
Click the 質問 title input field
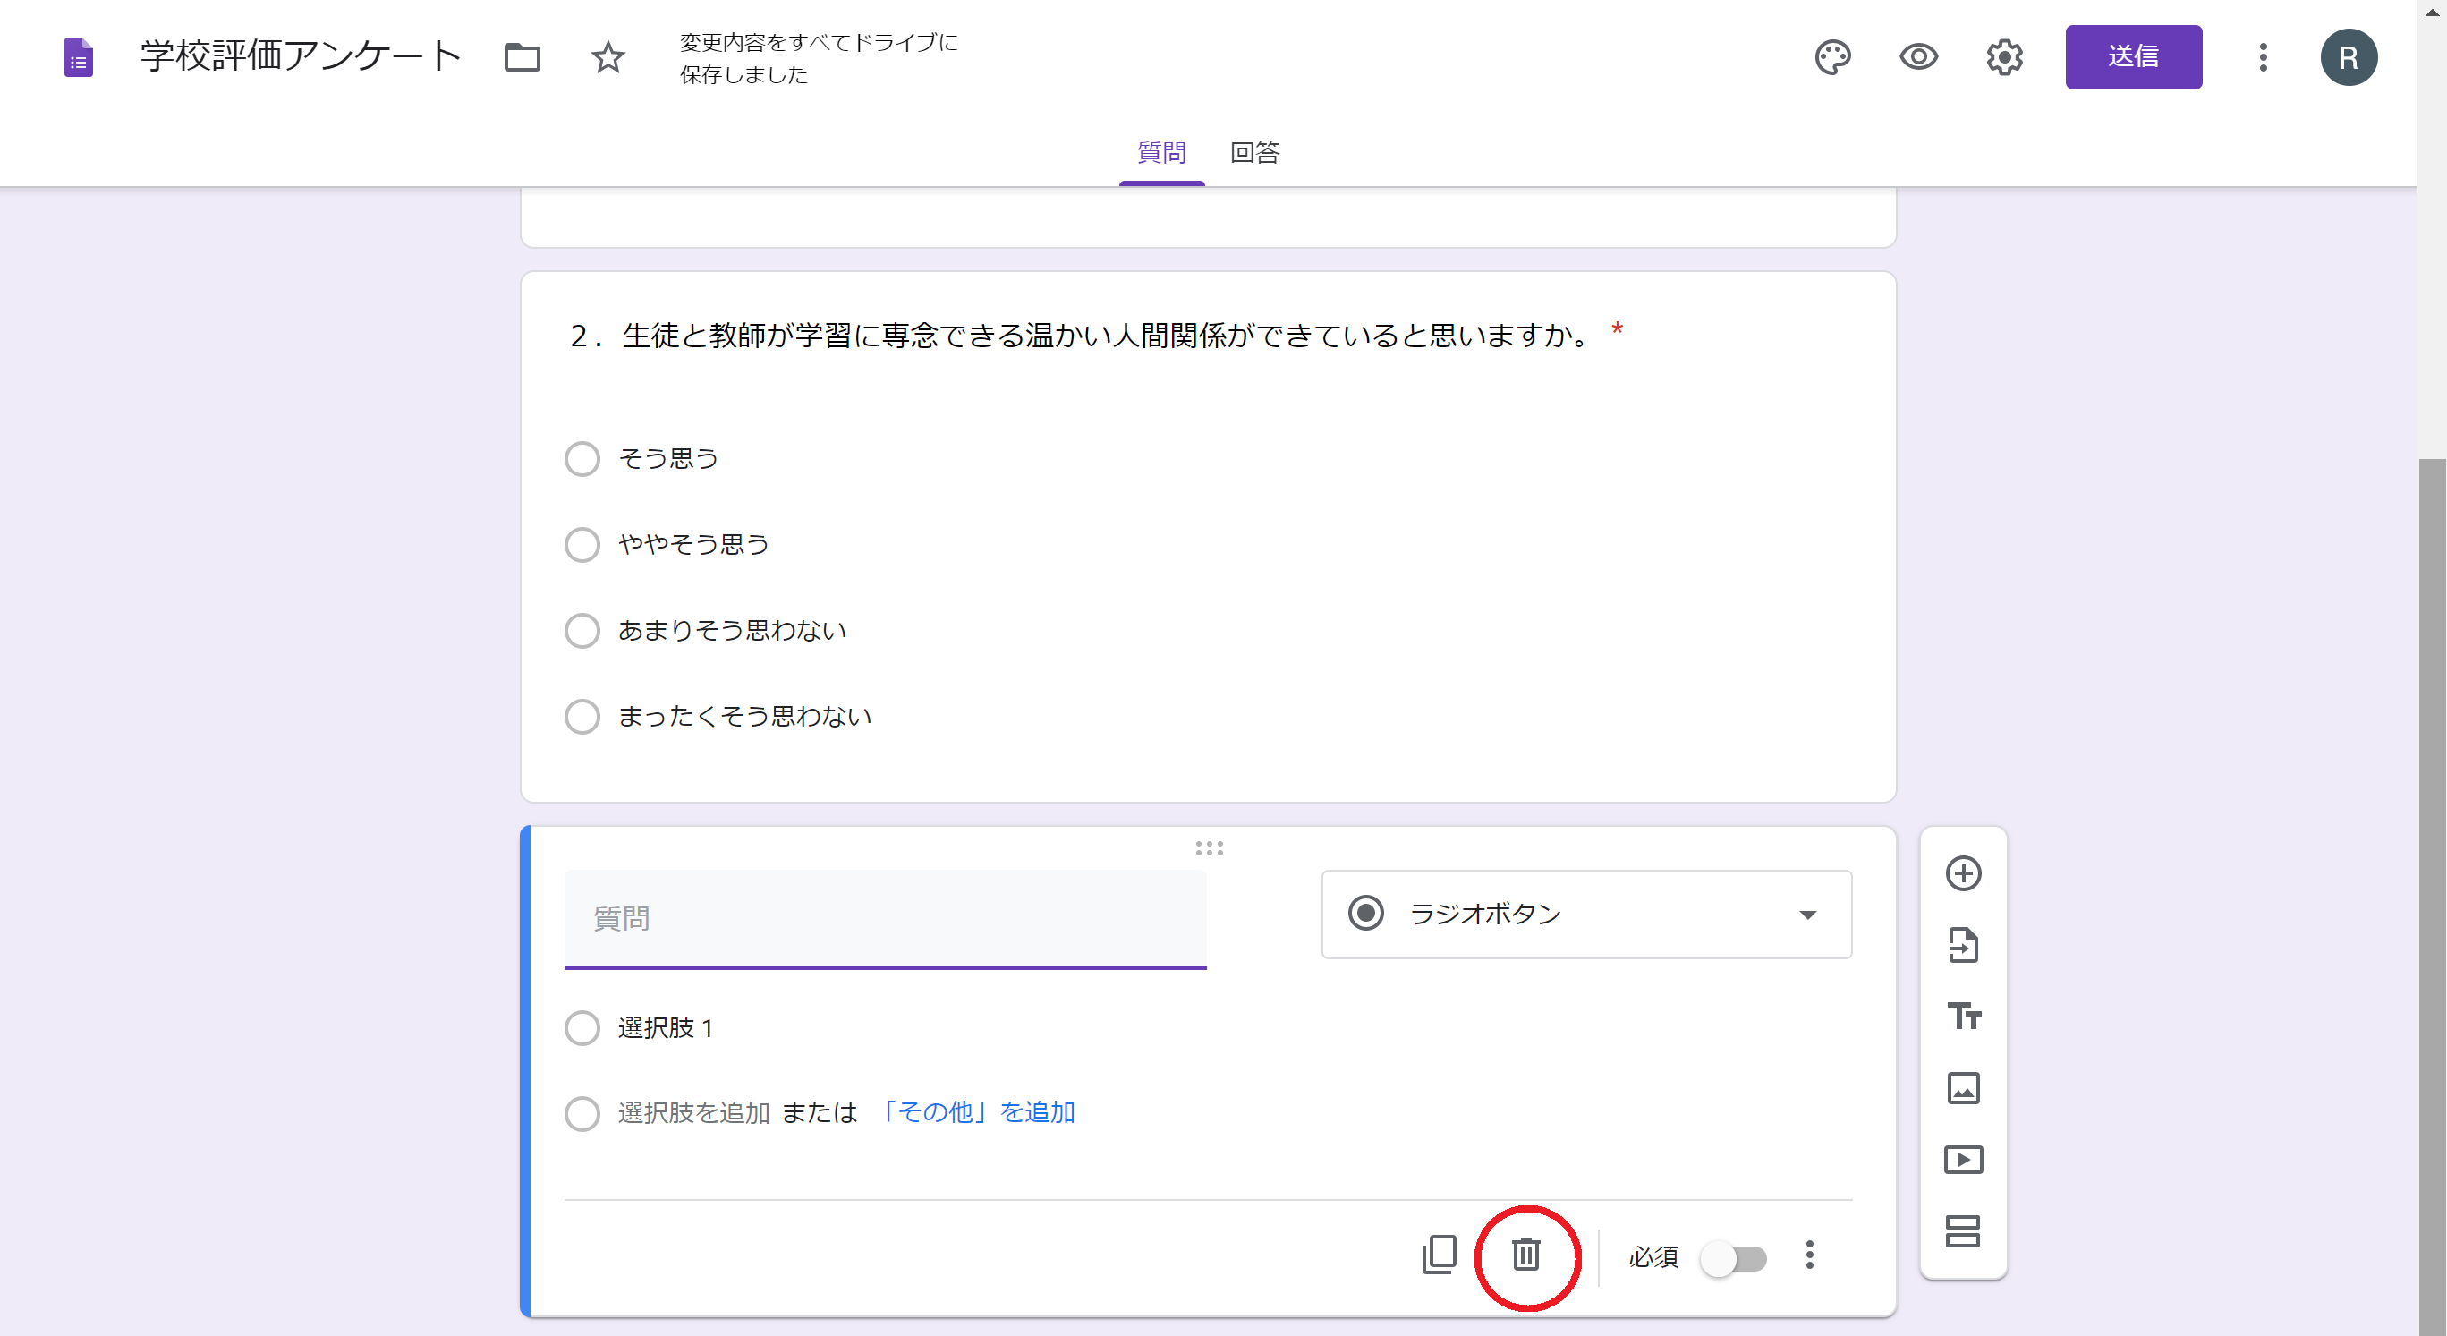point(886,919)
